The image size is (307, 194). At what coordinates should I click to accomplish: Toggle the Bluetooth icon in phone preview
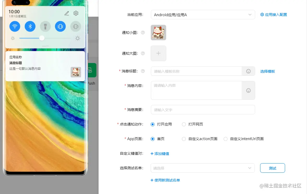click(30, 26)
